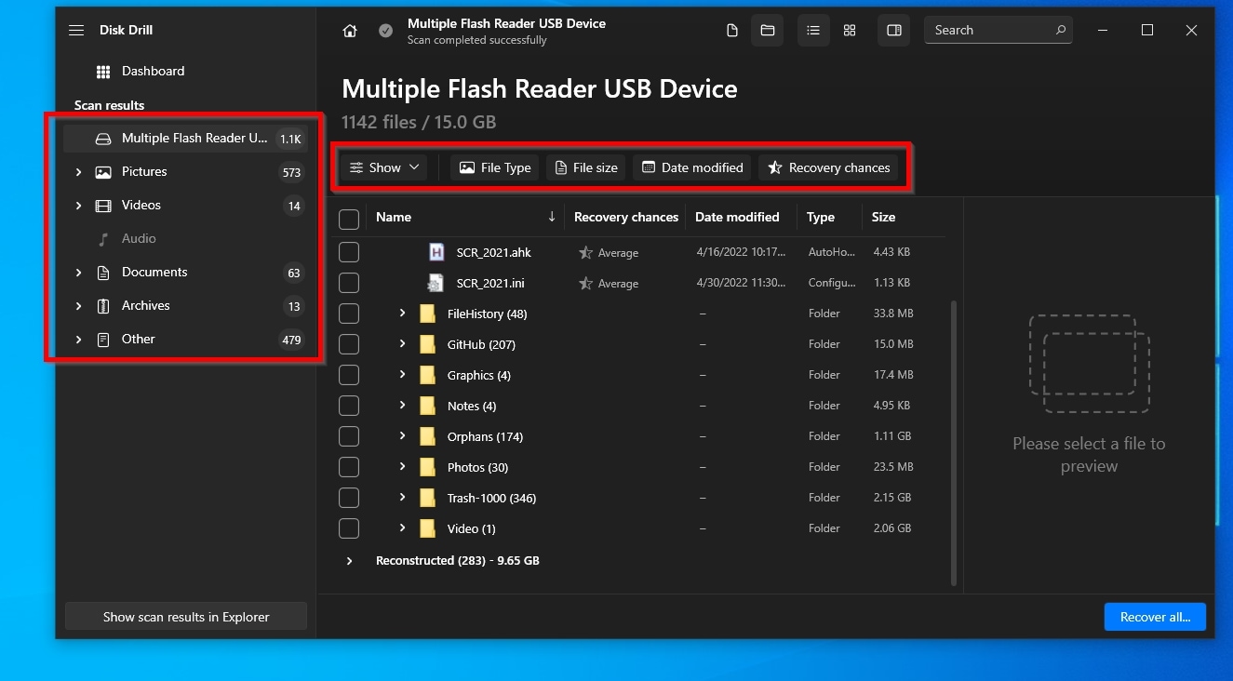Click Show scan results in Explorer
Screen dimensions: 1233x681
pos(186,617)
